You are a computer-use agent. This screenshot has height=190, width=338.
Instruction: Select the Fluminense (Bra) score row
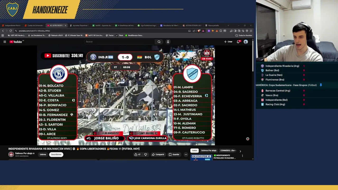pos(297,79)
